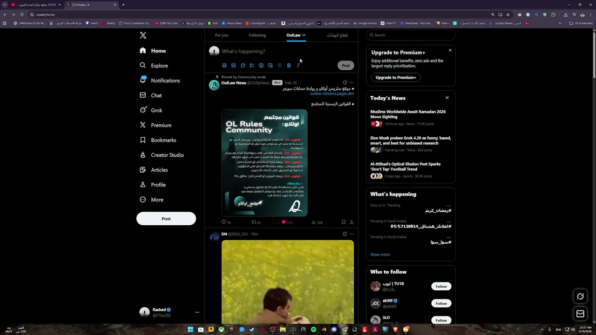596x335 pixels.
Task: Open Spotify from the taskbar
Action: point(313,329)
